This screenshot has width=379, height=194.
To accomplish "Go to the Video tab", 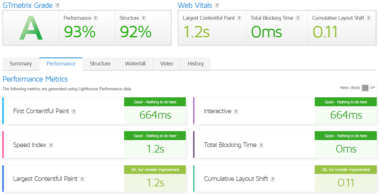I will coord(167,64).
